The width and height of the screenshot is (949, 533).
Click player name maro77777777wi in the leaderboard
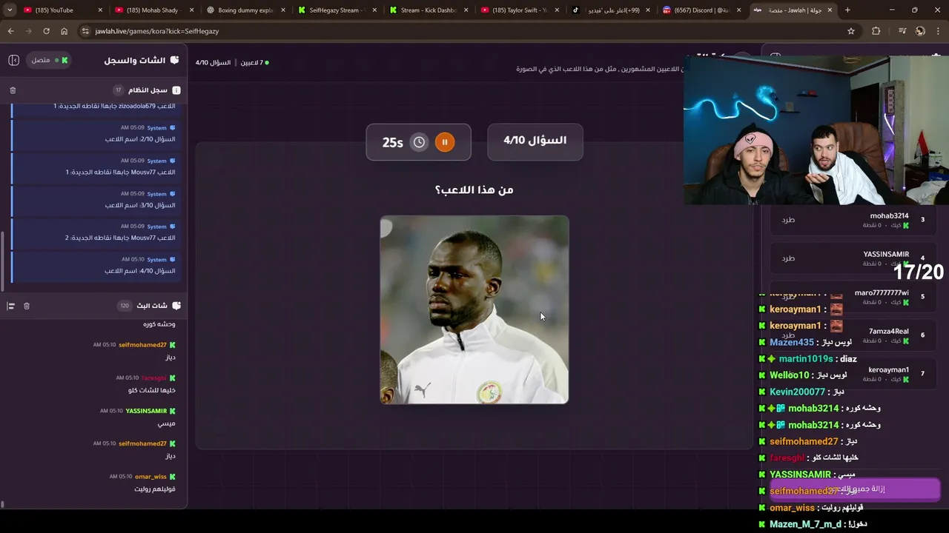[x=882, y=292]
